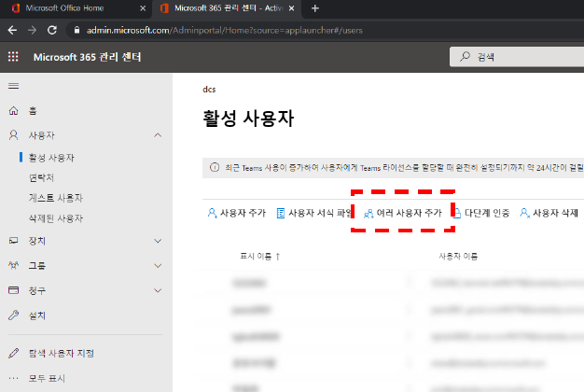The image size is (584, 392).
Task: Expand the 그룹 section chevron
Action: point(158,266)
